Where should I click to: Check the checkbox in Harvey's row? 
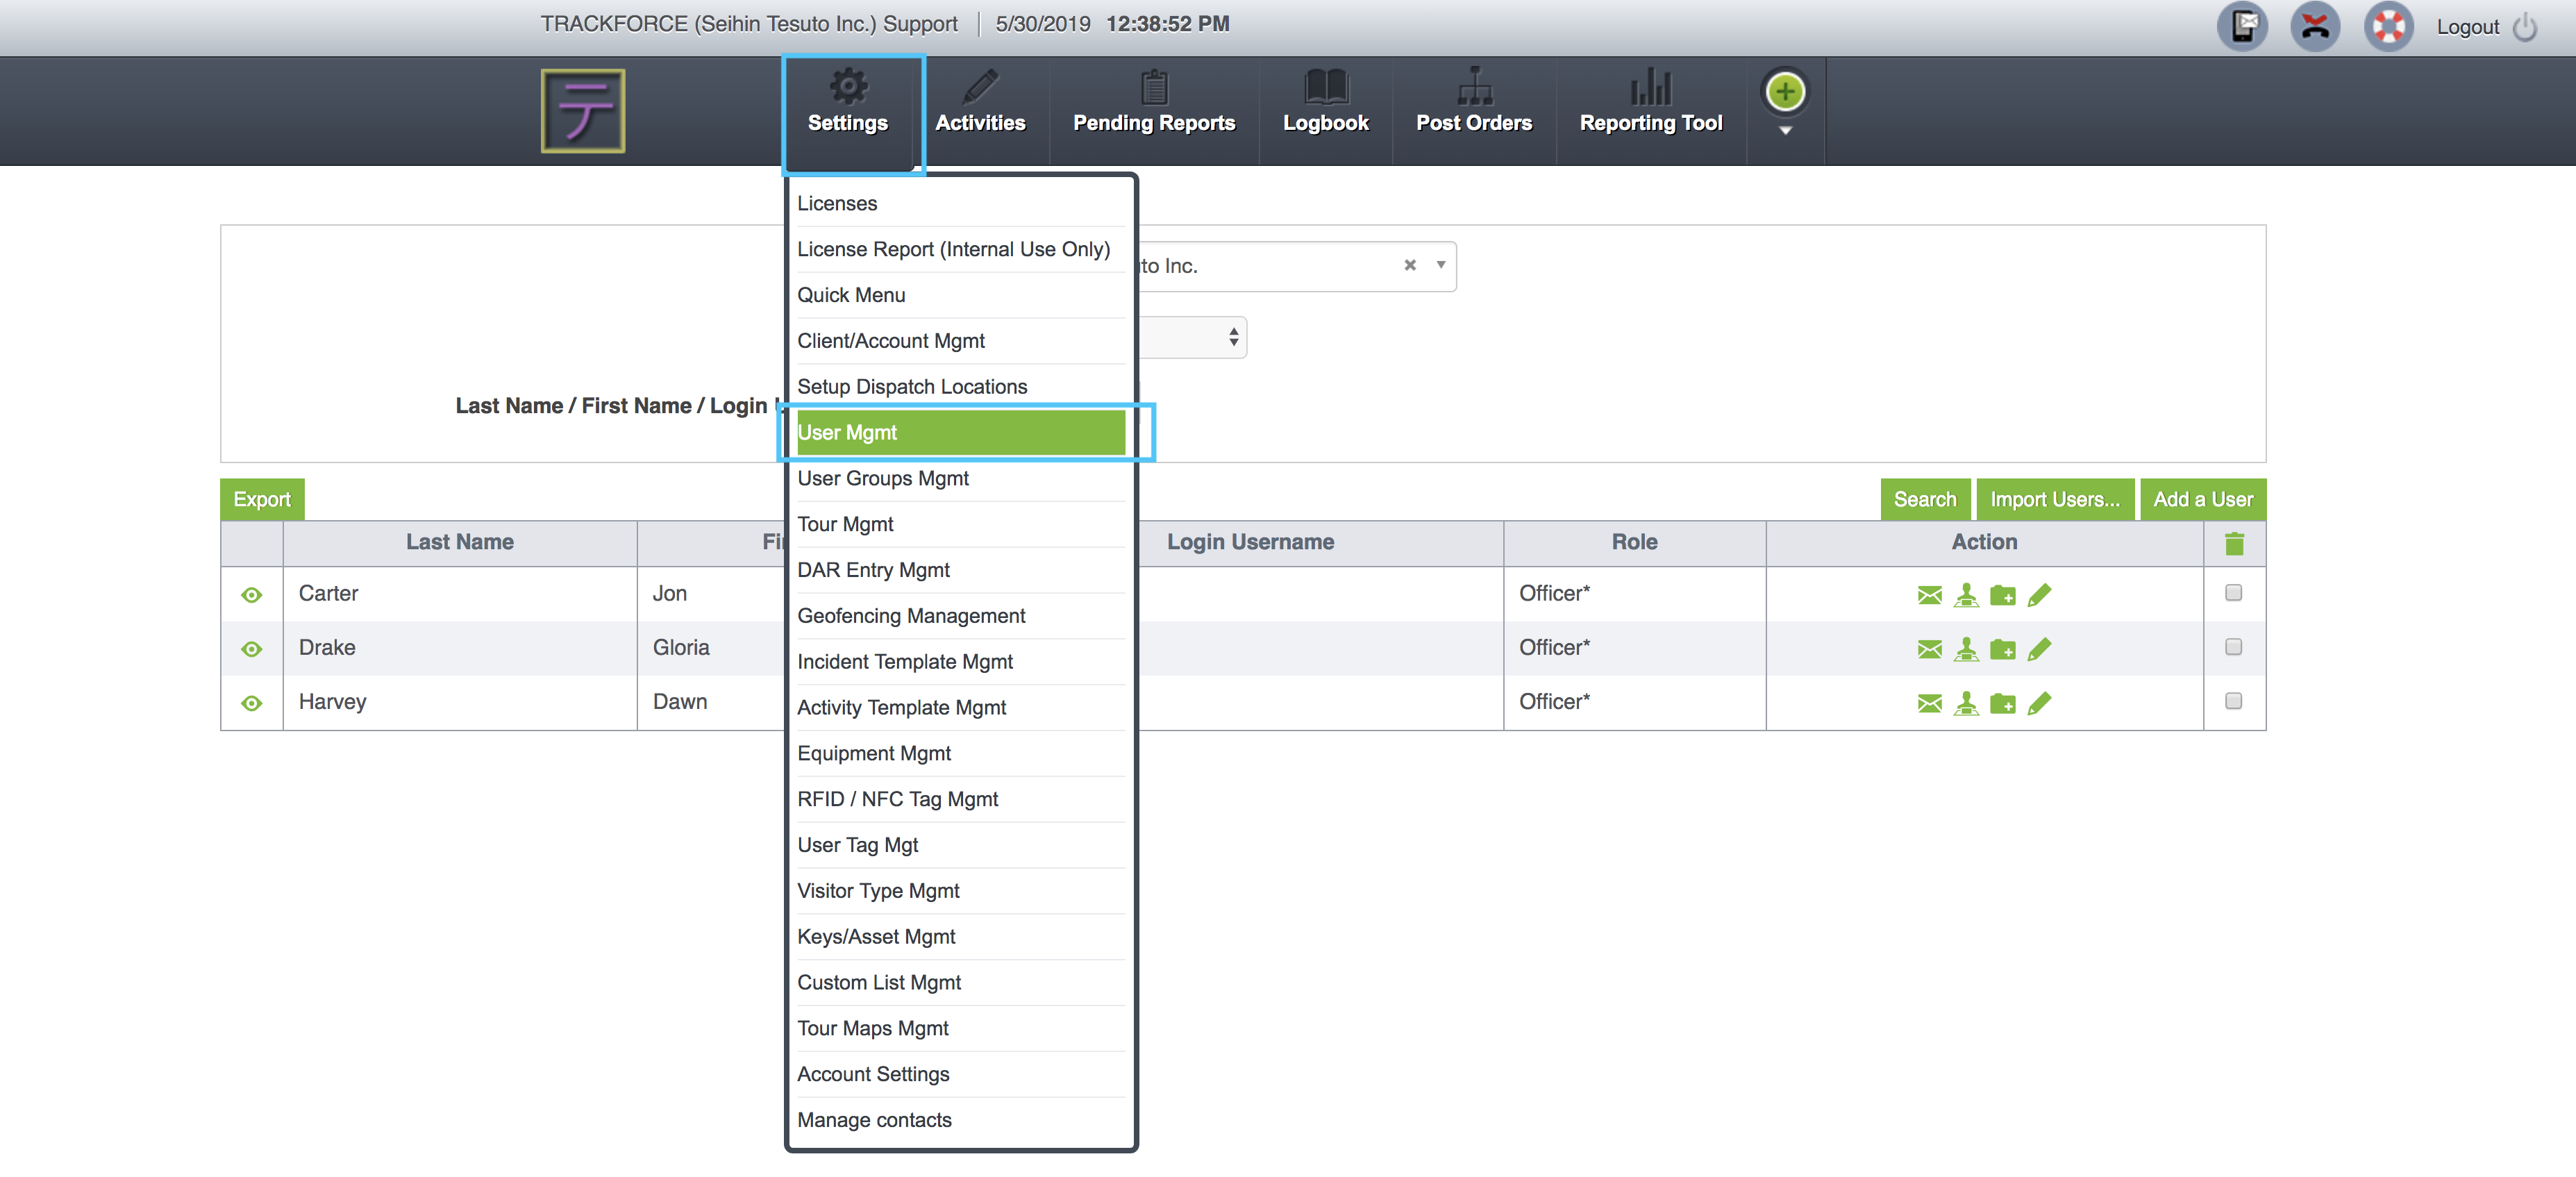tap(2233, 701)
